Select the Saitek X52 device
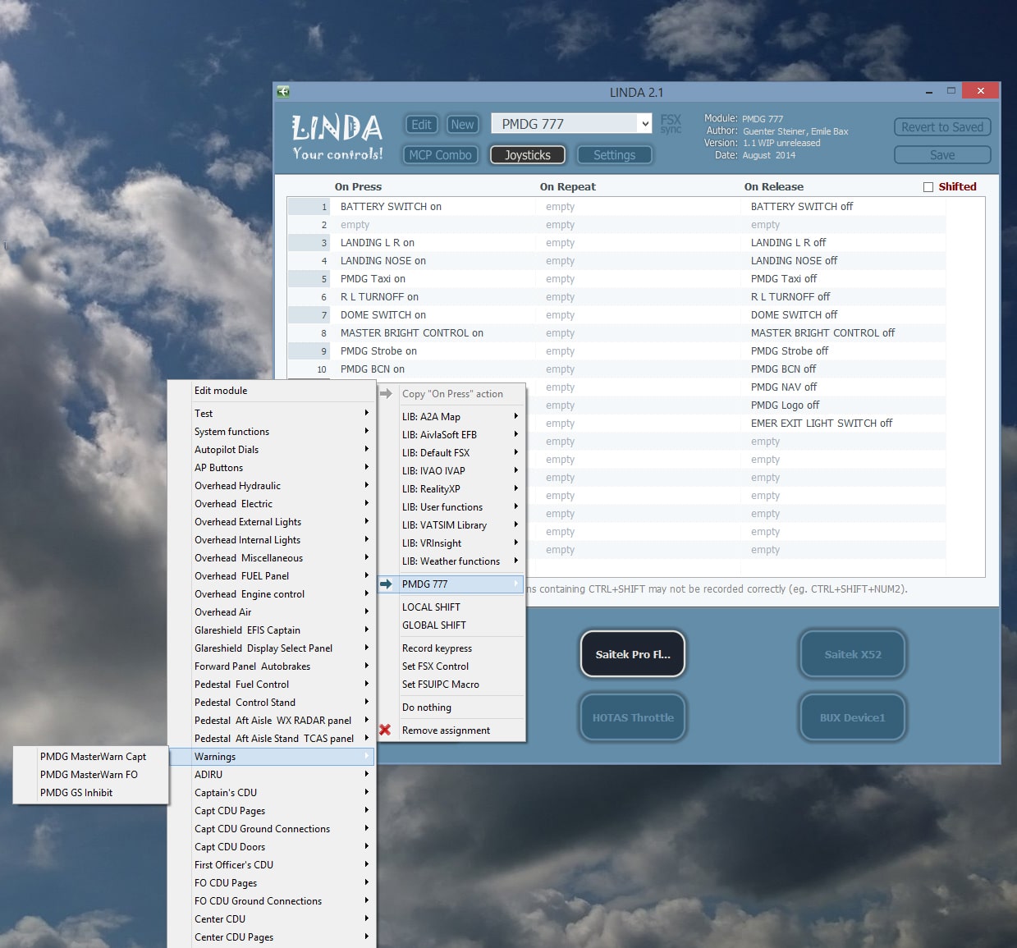Viewport: 1017px width, 948px height. tap(853, 654)
